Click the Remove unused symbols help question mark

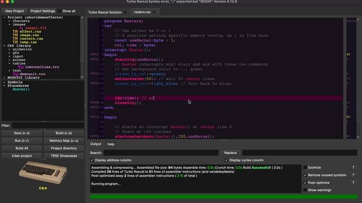[353, 175]
